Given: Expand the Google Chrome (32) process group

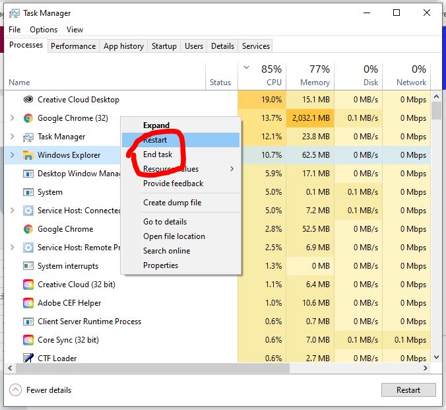Looking at the screenshot, I should coord(13,118).
